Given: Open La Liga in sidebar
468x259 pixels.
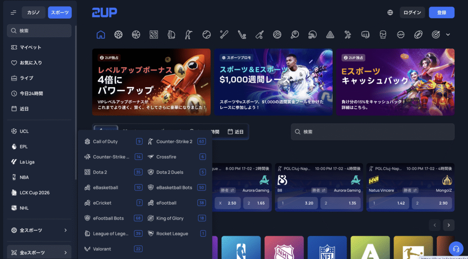Looking at the screenshot, I should 39,162.
